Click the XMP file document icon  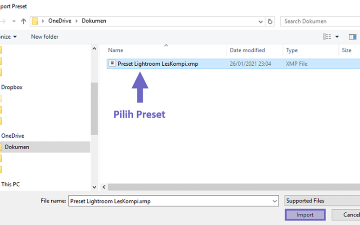[112, 63]
